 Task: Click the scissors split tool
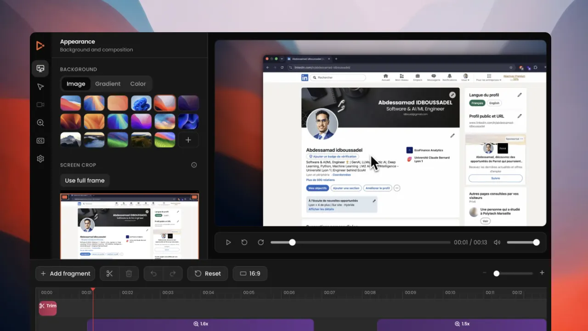pyautogui.click(x=109, y=274)
